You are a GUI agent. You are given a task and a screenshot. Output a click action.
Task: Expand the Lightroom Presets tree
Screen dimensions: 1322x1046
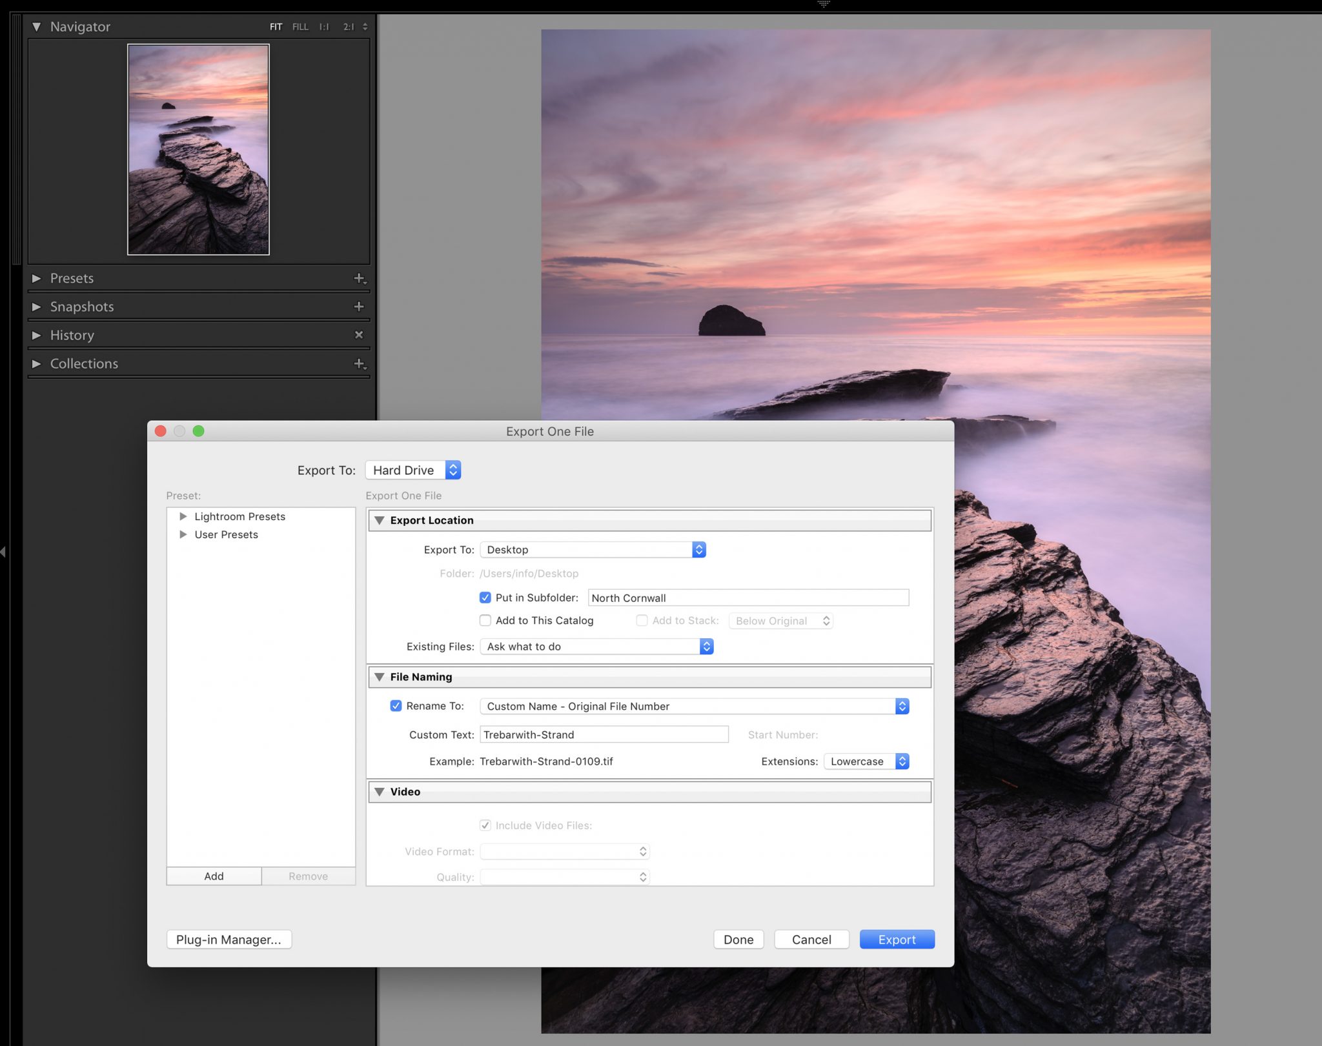click(x=183, y=516)
